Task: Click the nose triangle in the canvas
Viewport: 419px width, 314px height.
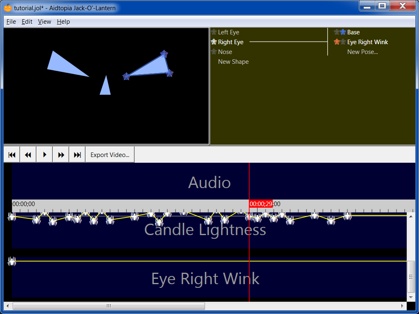Action: point(106,87)
